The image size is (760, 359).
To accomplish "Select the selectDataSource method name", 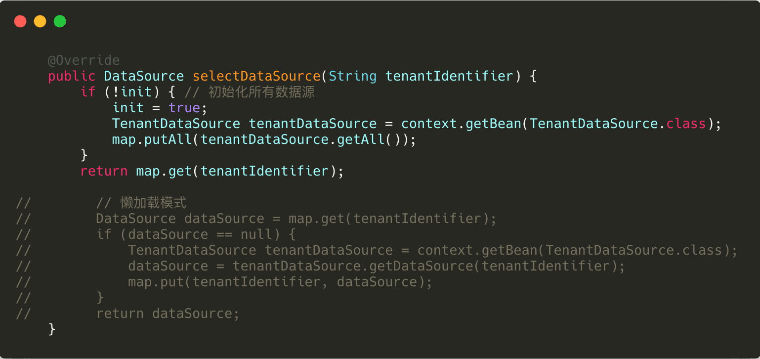I will coord(256,77).
